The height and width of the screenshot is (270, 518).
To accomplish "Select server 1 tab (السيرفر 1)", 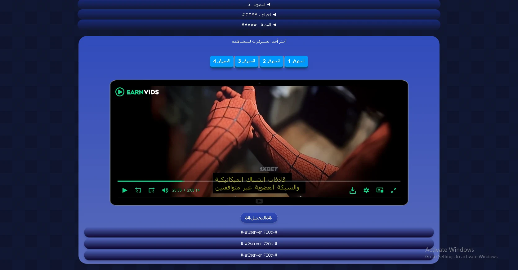I will click(x=296, y=61).
